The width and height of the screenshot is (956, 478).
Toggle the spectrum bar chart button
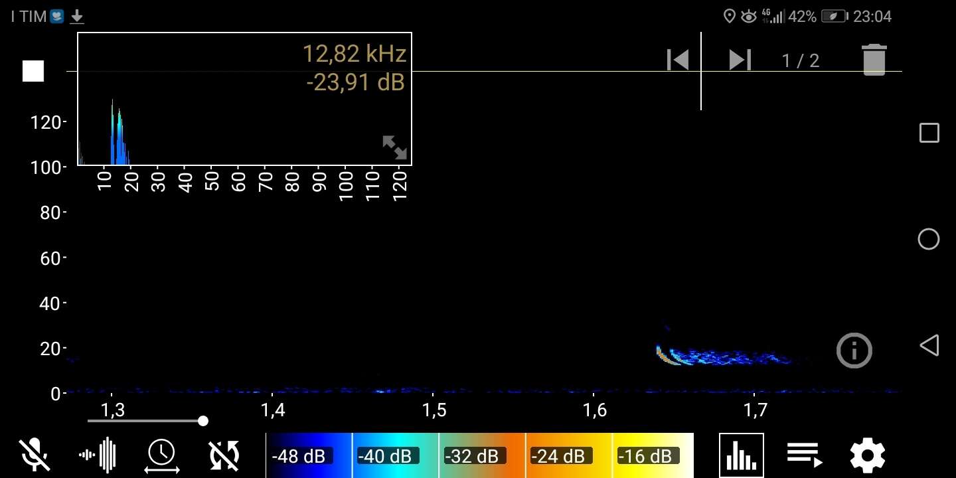click(x=742, y=455)
